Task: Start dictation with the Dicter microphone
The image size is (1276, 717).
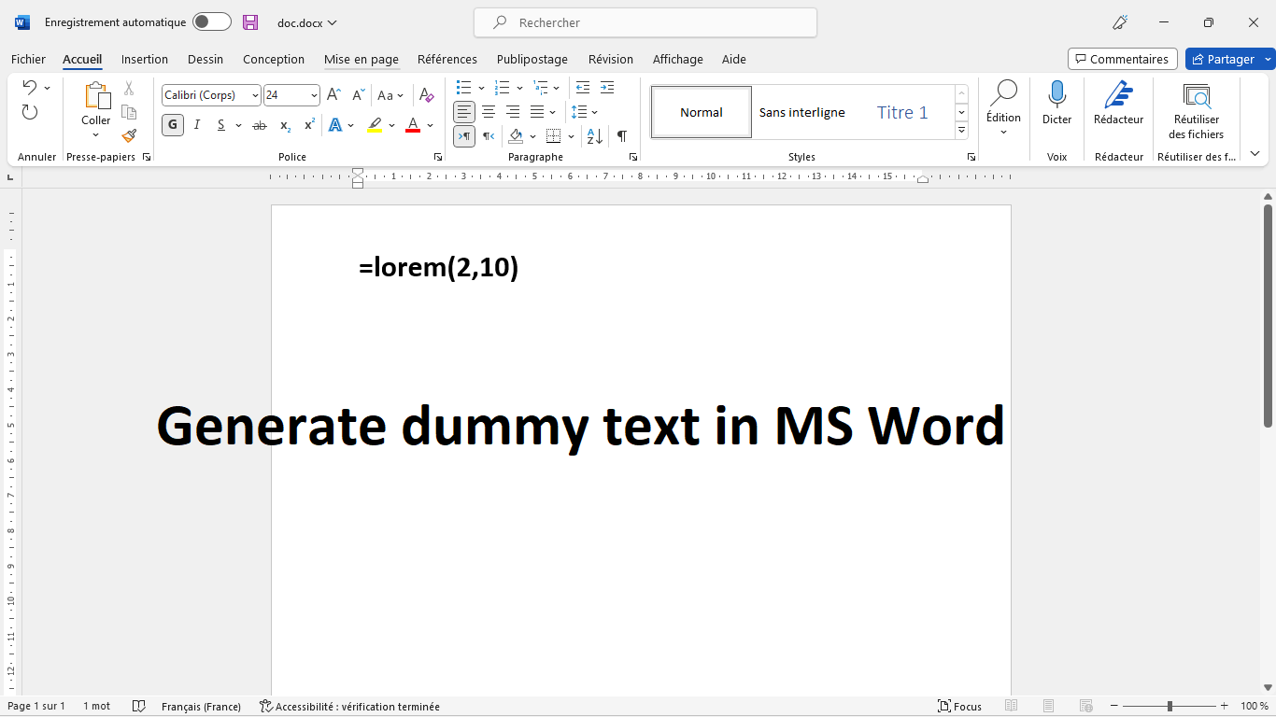Action: pyautogui.click(x=1057, y=103)
